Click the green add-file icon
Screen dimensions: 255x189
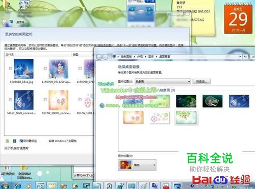[x=7, y=140]
